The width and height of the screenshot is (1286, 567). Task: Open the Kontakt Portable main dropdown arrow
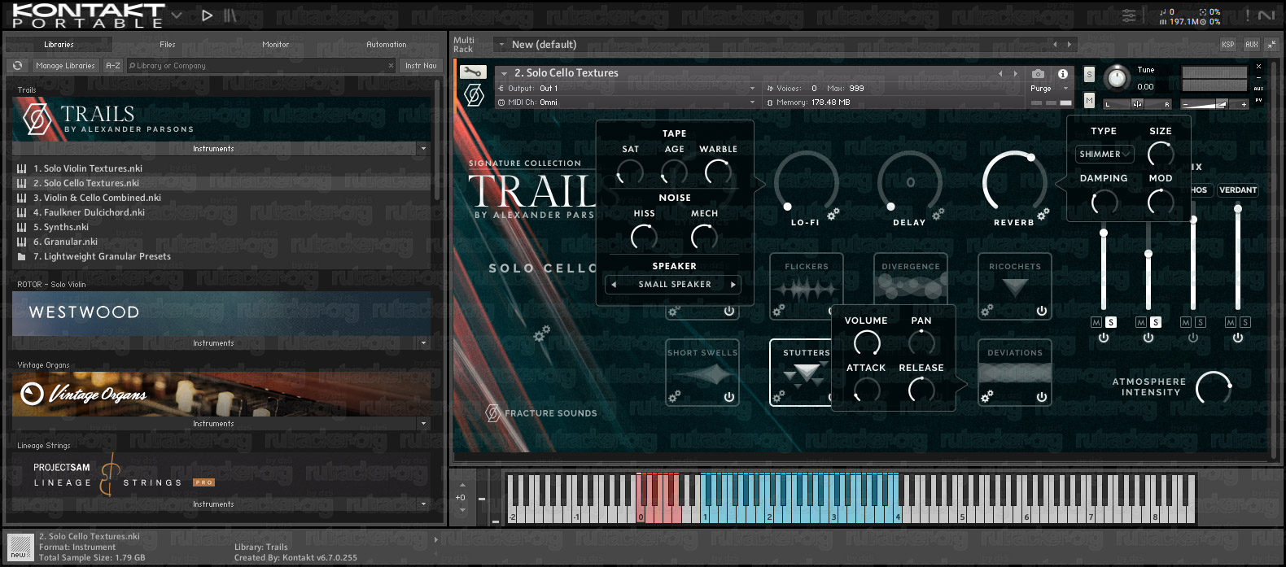(177, 15)
